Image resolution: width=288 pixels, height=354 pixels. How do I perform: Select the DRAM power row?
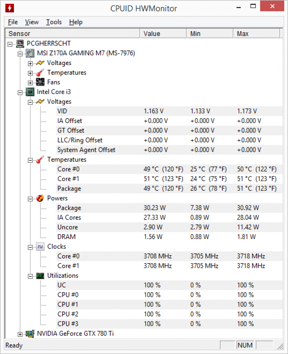pyautogui.click(x=170, y=237)
